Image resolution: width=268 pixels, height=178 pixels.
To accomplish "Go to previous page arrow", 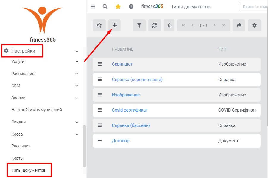I will [x=192, y=26].
